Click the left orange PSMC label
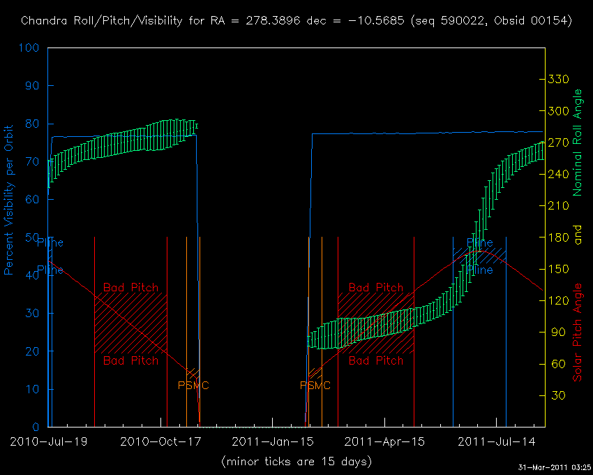 193,386
